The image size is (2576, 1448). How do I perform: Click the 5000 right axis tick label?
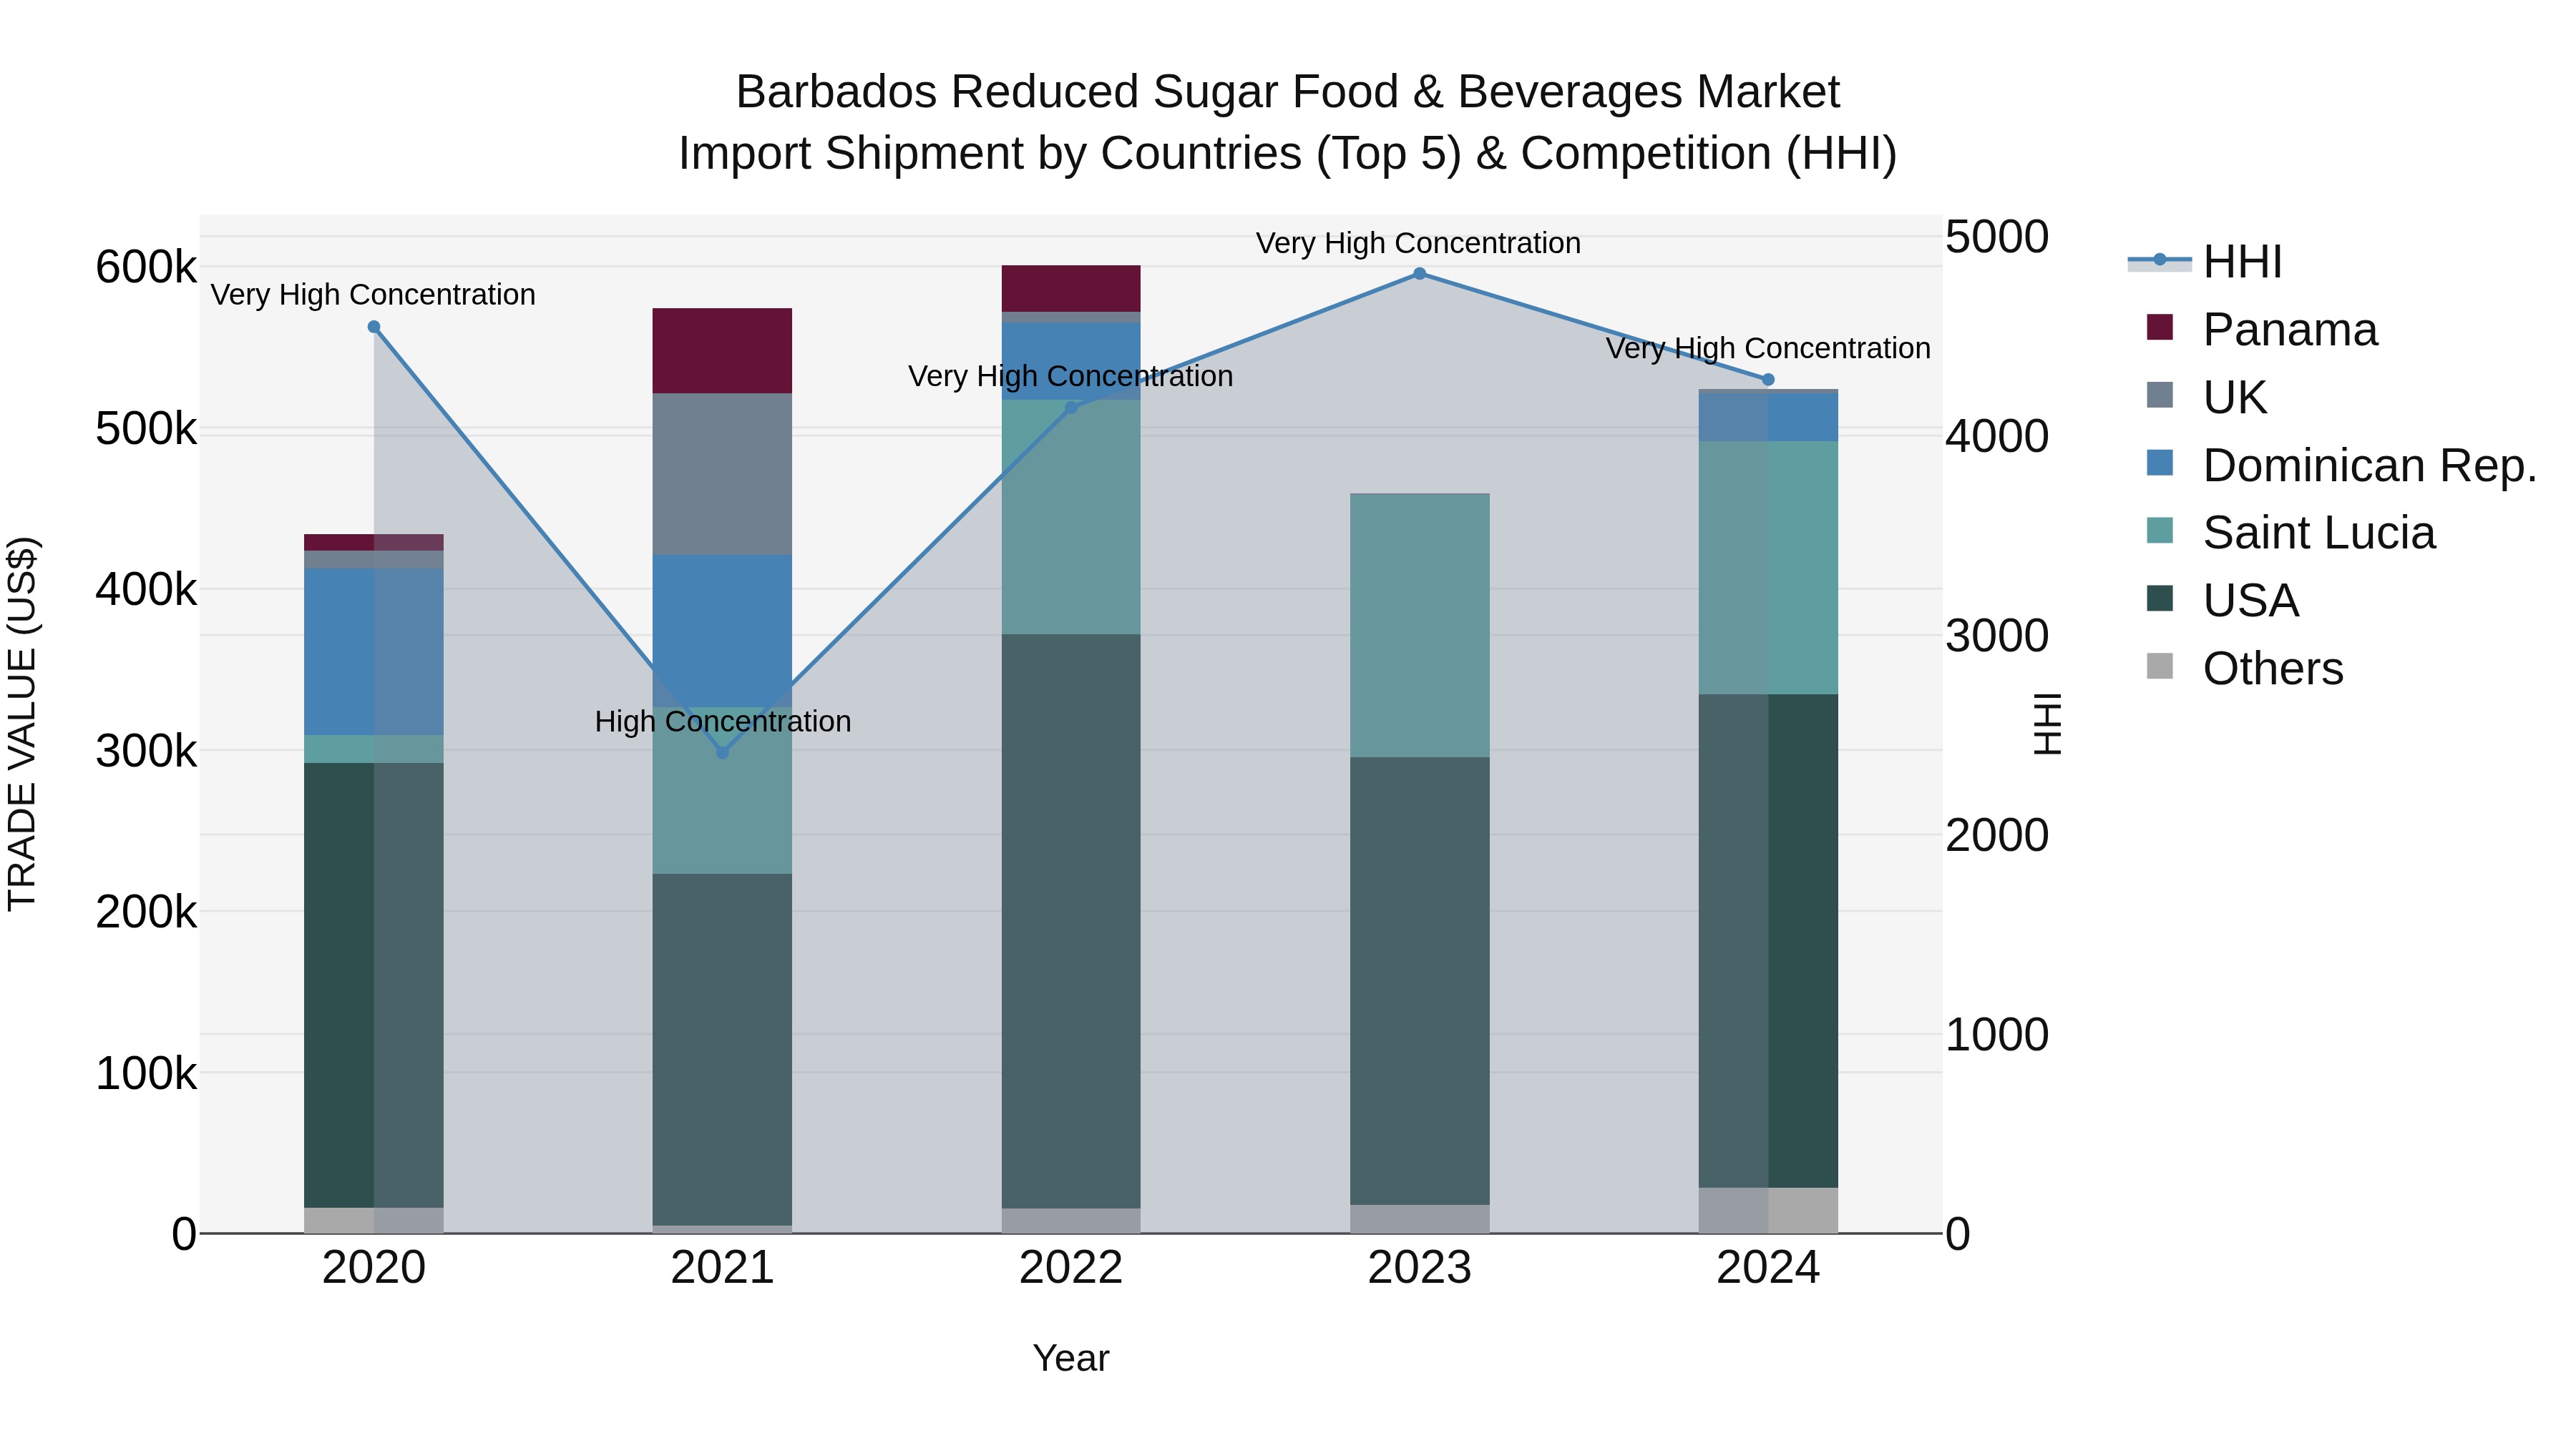coord(1997,237)
